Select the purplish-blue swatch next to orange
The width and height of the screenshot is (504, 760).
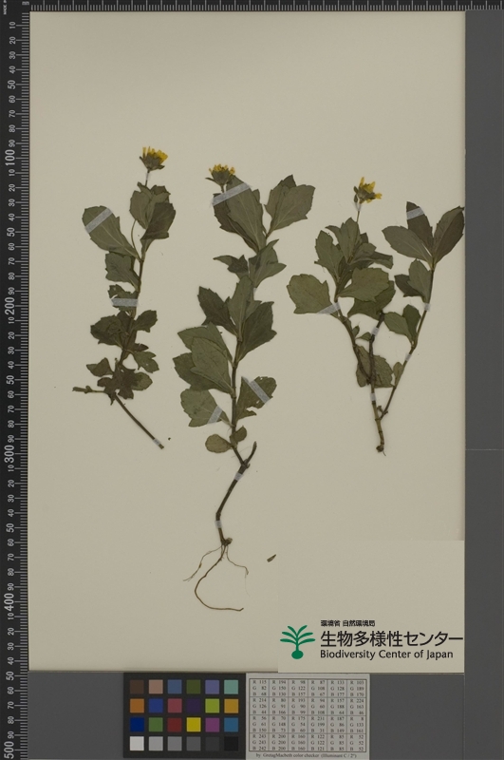point(156,706)
